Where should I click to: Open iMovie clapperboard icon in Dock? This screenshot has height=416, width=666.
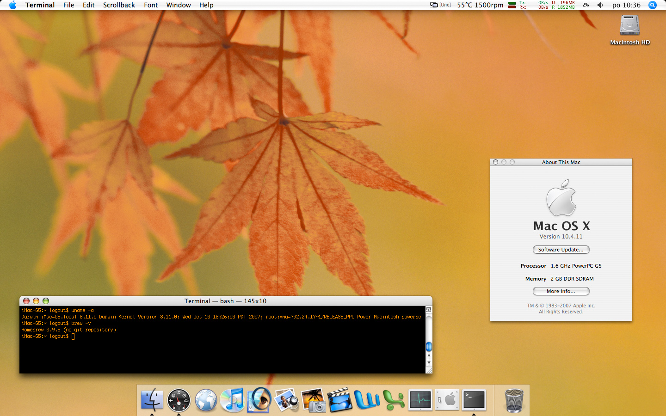point(340,400)
